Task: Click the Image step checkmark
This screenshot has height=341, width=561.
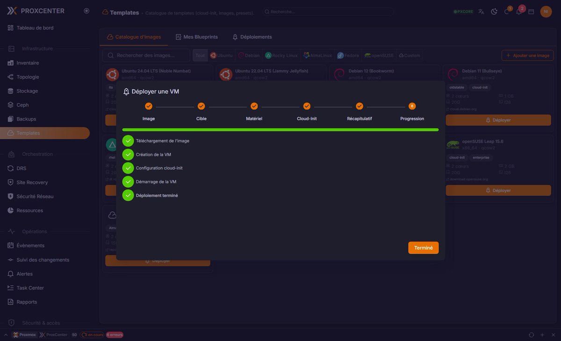Action: 149,106
